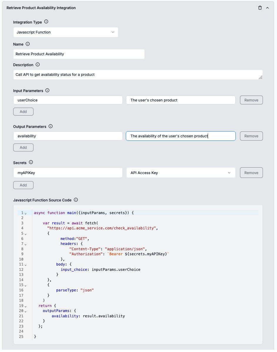Click the input_choice line in code
Viewport: 277px width, 352px height.
[100, 269]
